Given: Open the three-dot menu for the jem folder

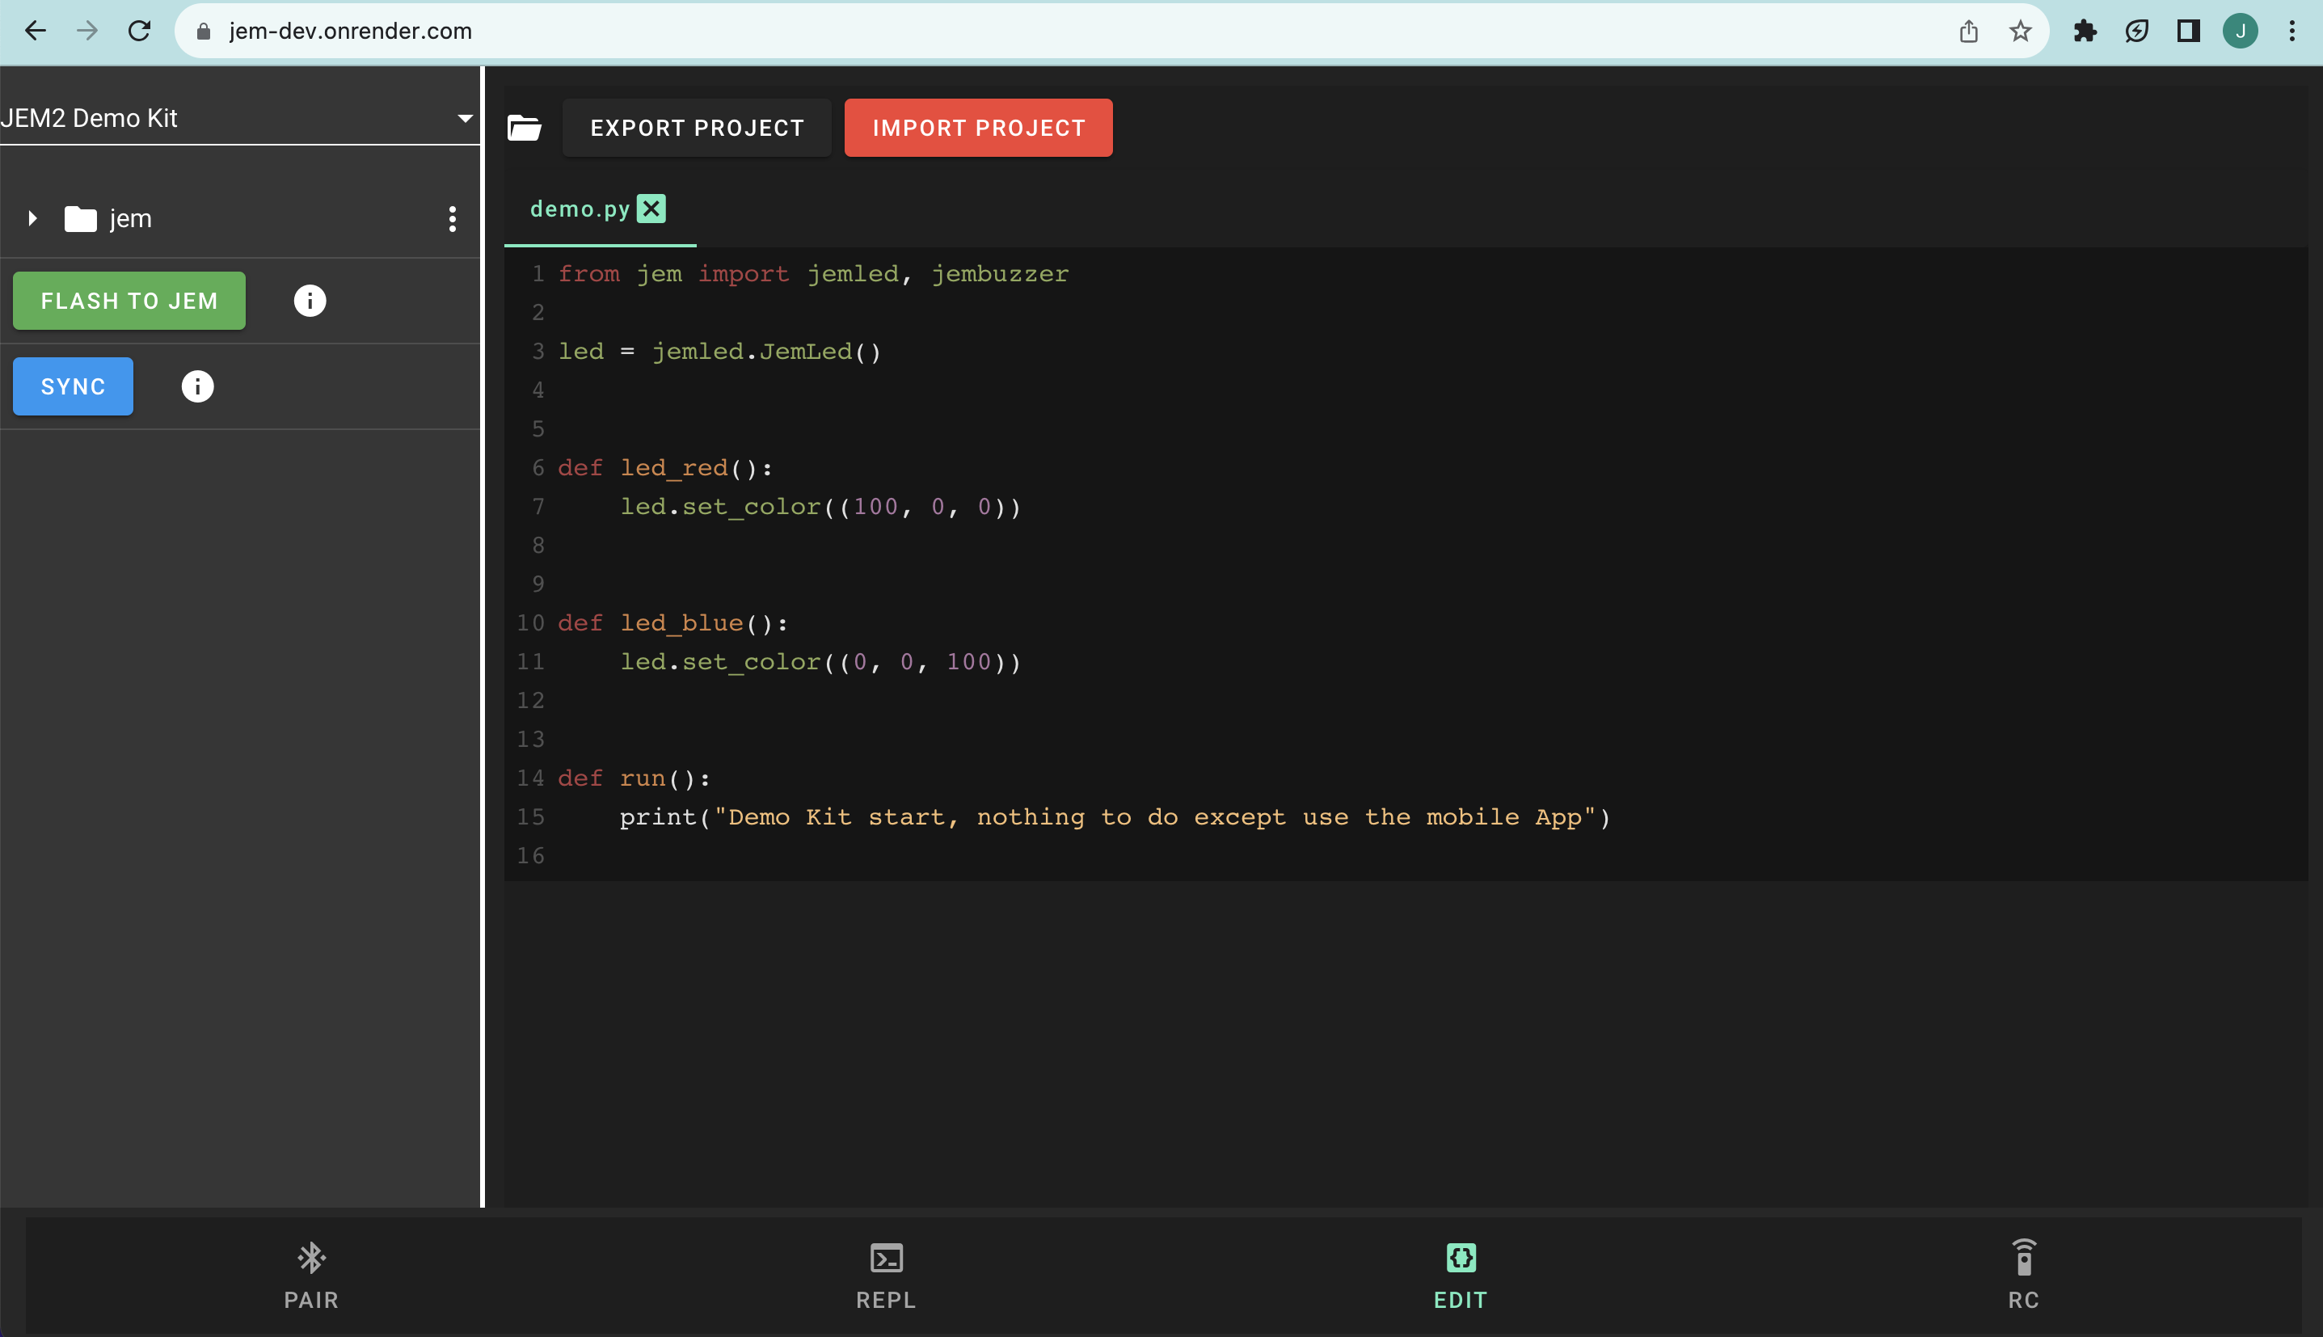Looking at the screenshot, I should click(x=452, y=218).
